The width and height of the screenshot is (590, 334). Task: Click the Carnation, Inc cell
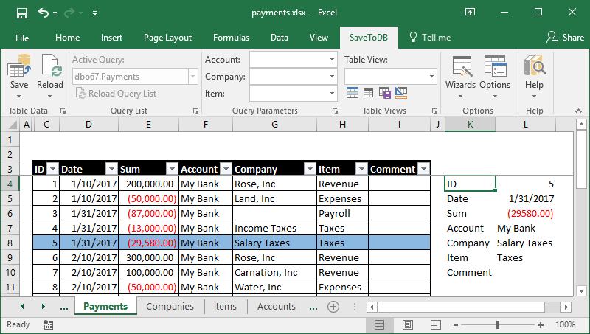click(x=274, y=272)
